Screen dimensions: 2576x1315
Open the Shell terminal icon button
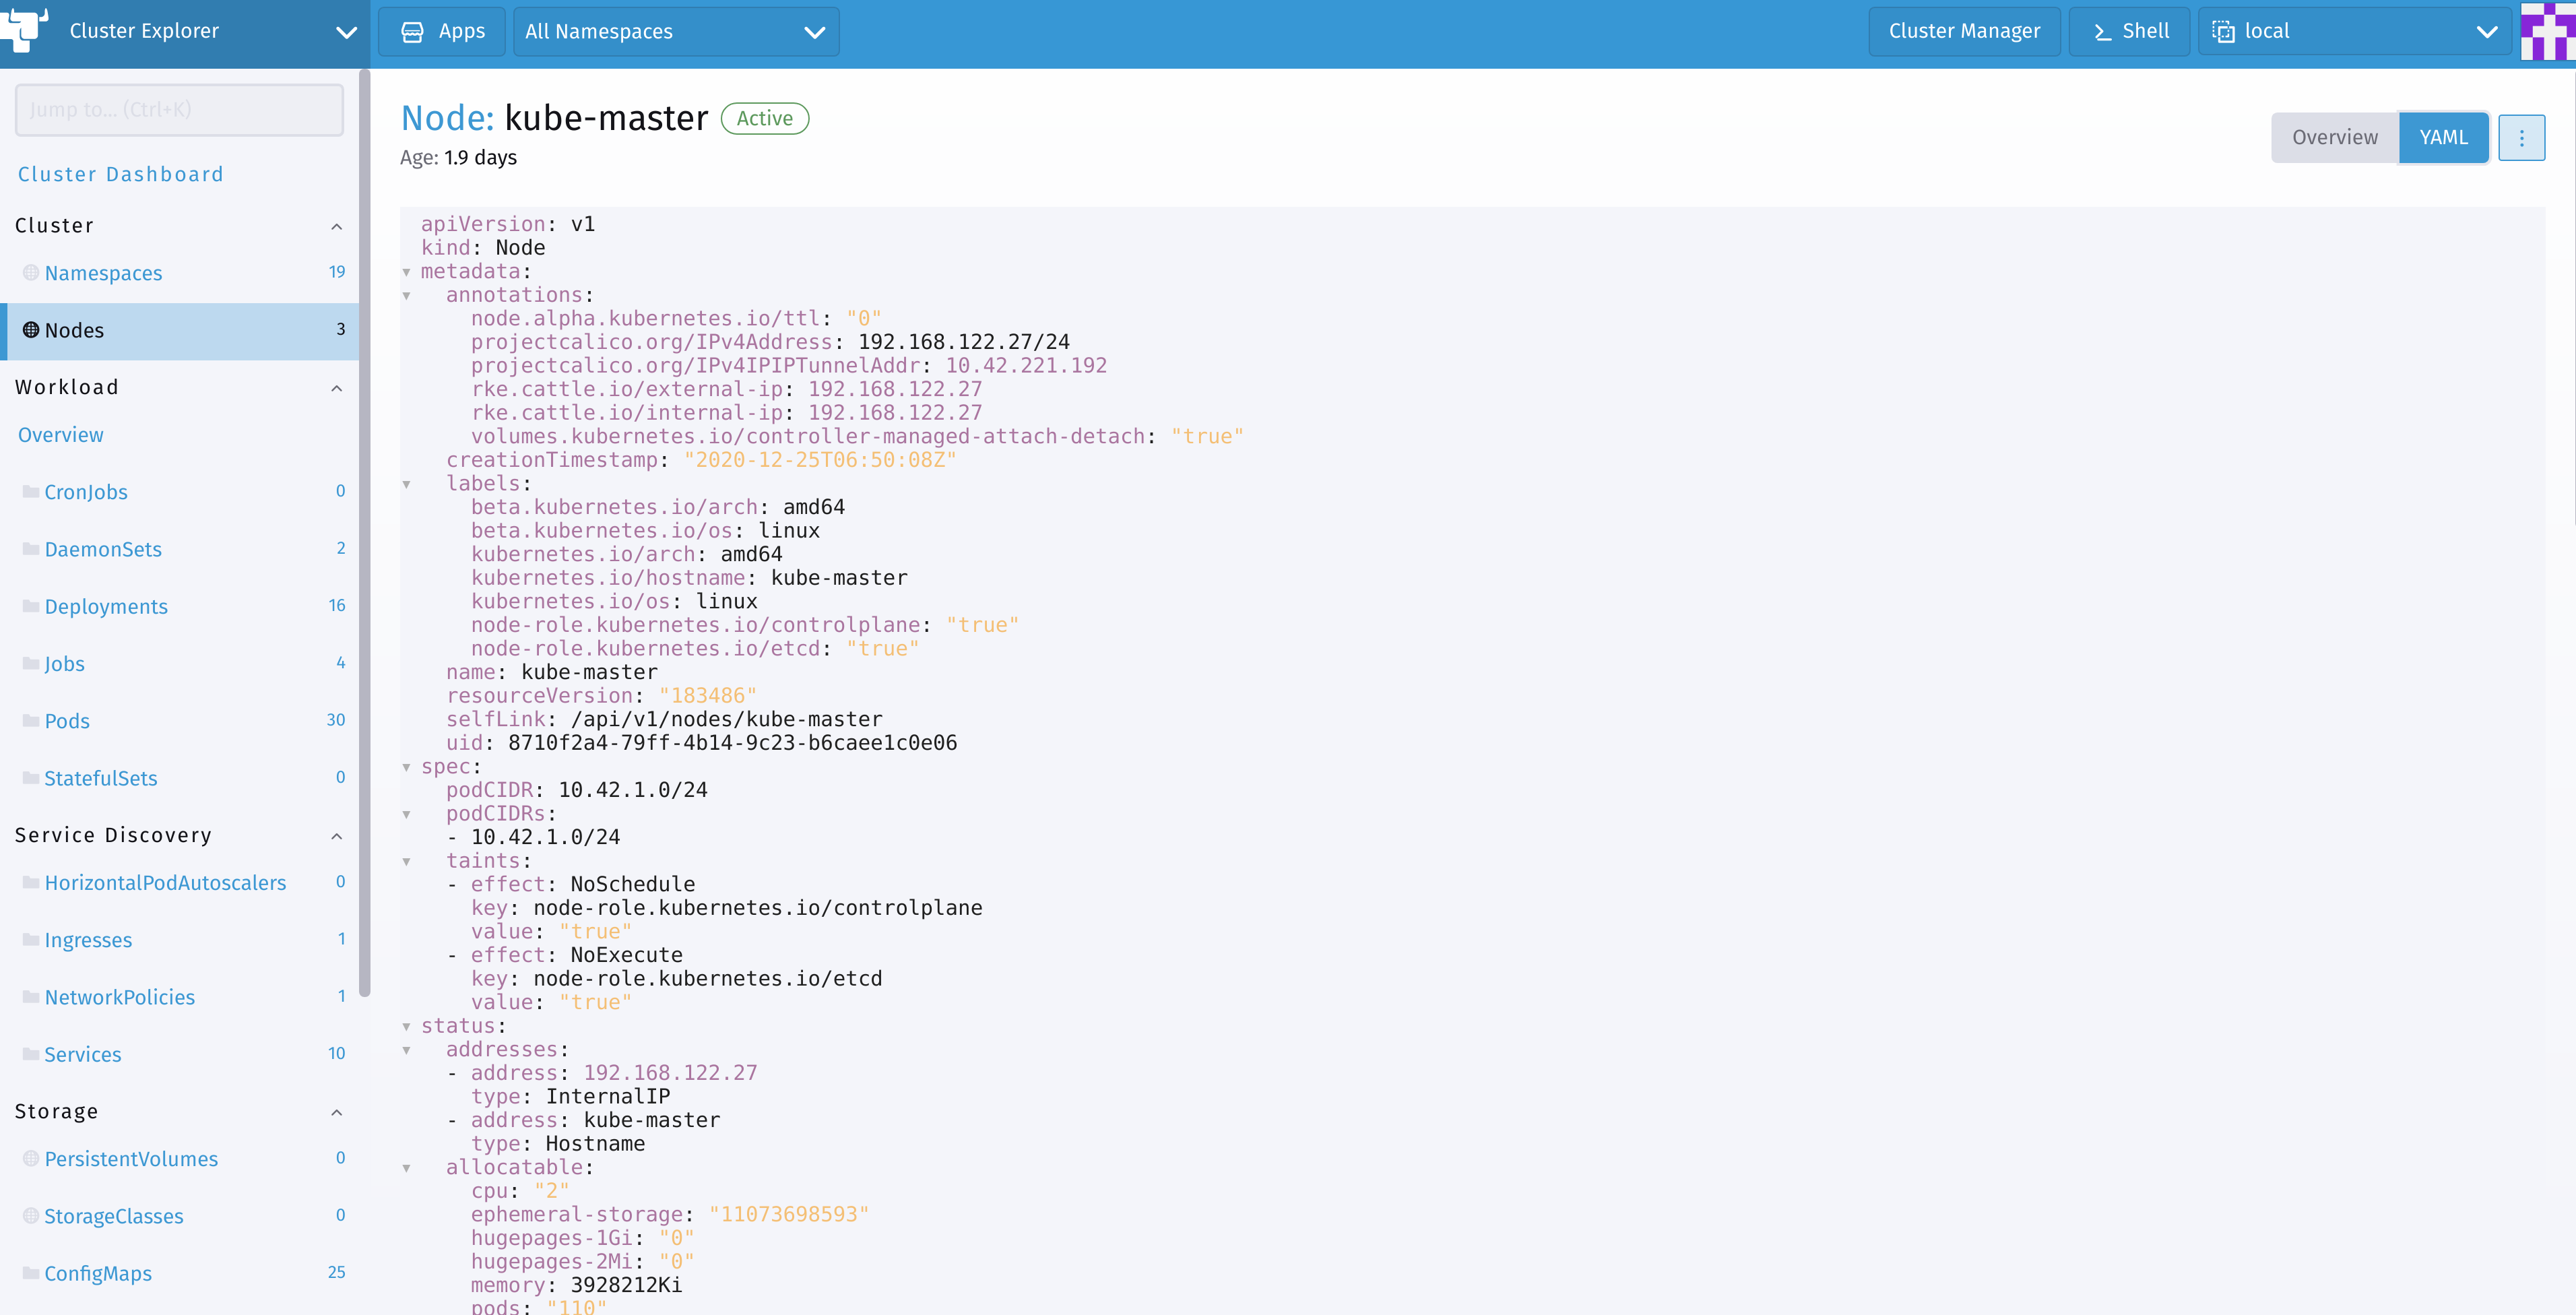click(x=2102, y=32)
